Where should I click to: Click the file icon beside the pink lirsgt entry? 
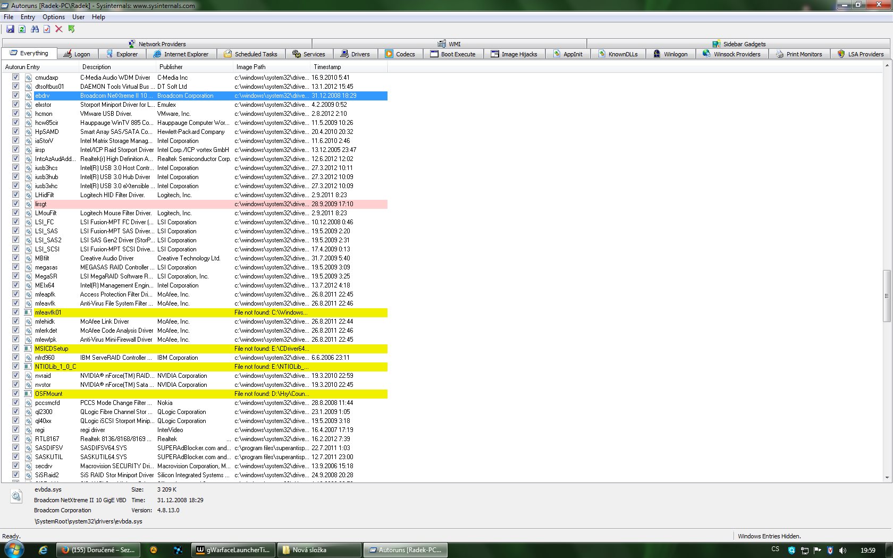[28, 204]
